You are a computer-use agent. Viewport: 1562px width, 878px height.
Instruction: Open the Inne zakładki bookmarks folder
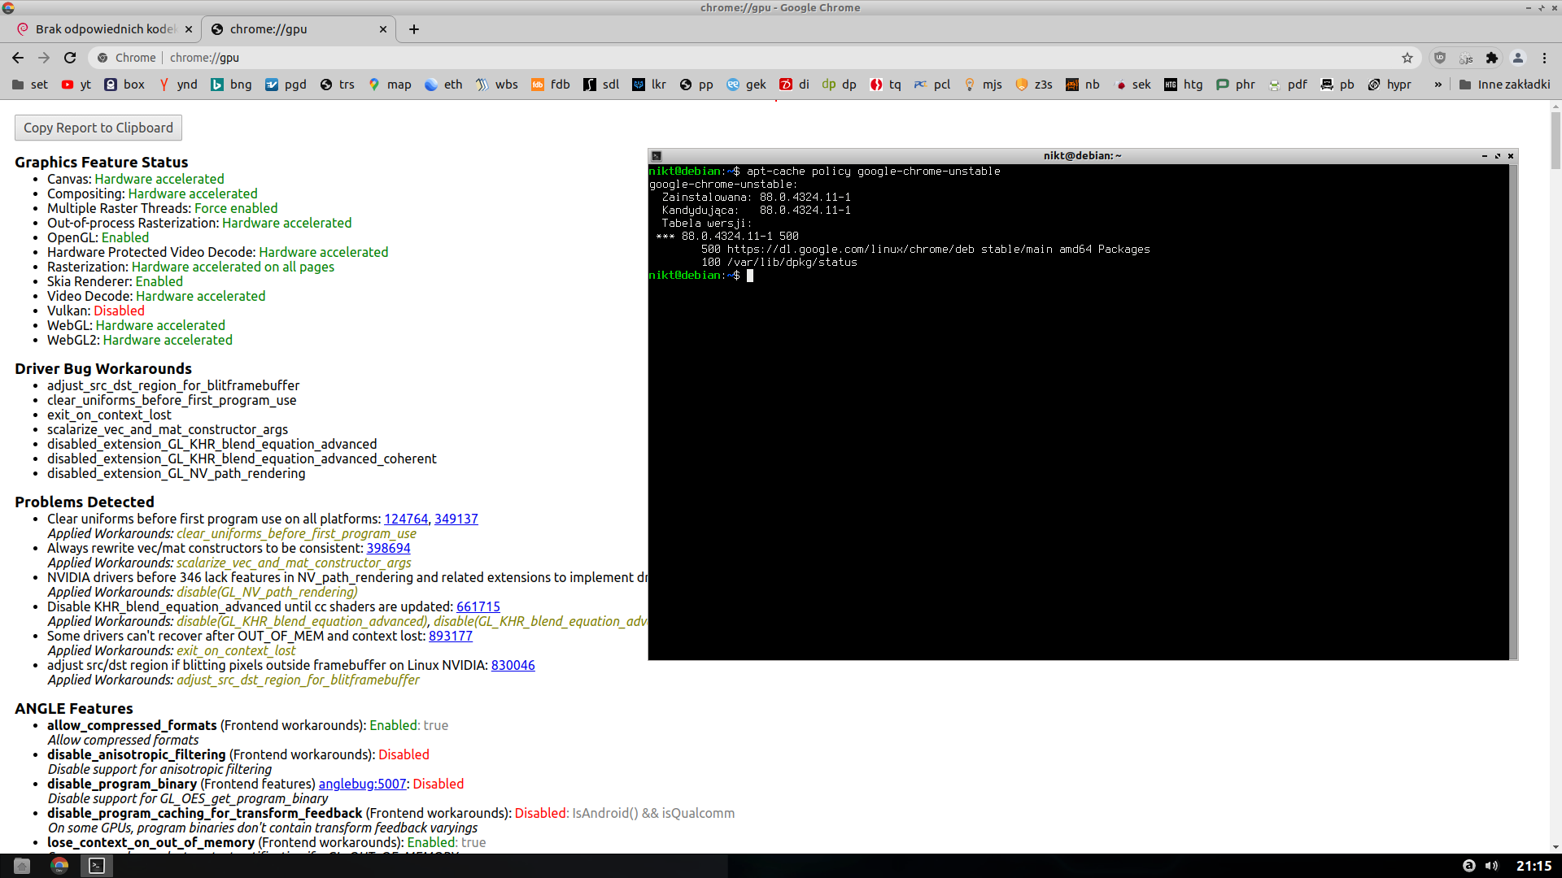click(x=1505, y=85)
